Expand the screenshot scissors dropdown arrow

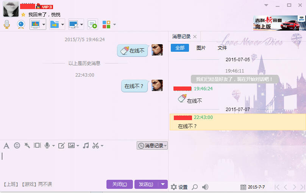point(102,146)
